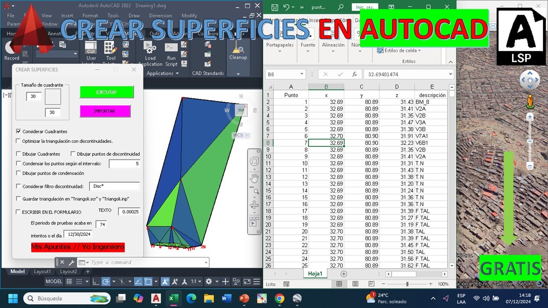
Task: Add new sheet with plus icon
Action: tap(343, 274)
